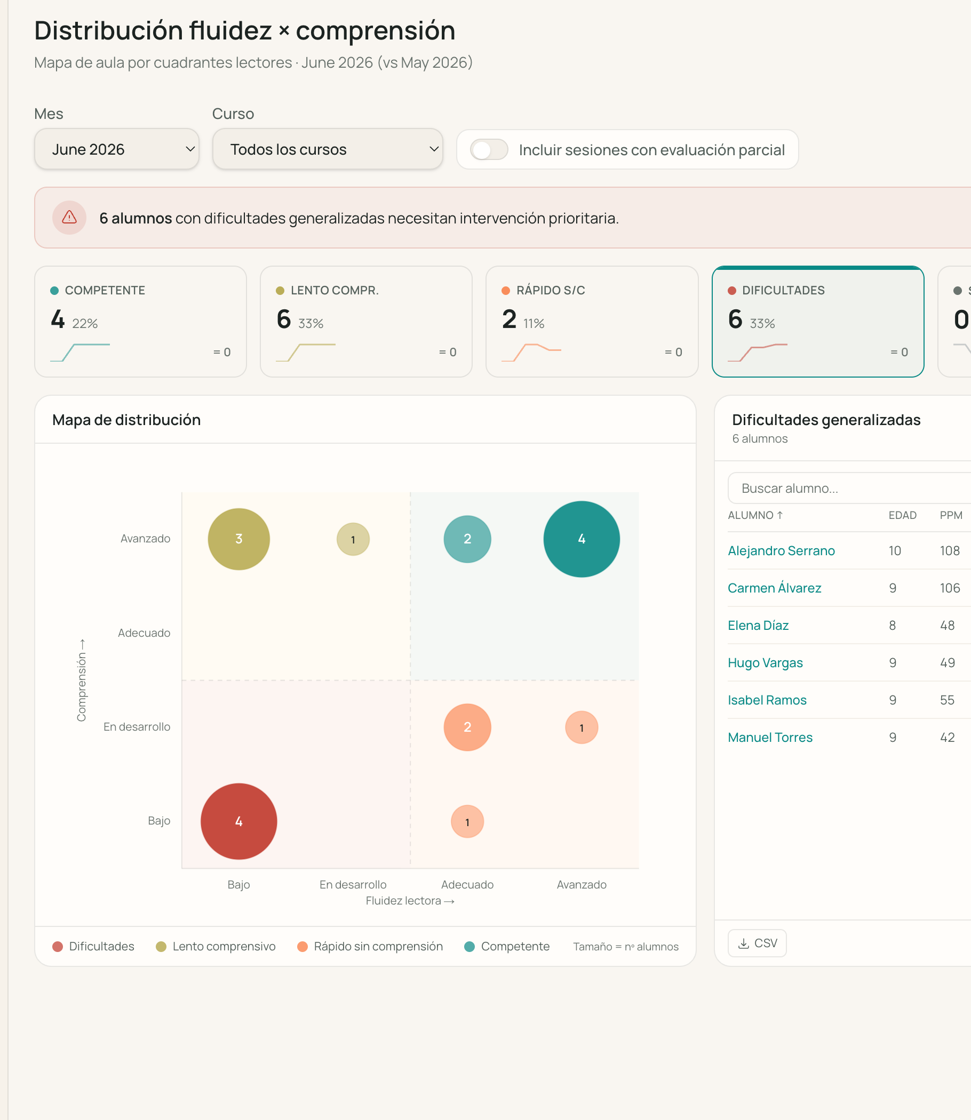Click the DIFICULTADES card trend sparkline
This screenshot has height=1120, width=971.
point(757,352)
